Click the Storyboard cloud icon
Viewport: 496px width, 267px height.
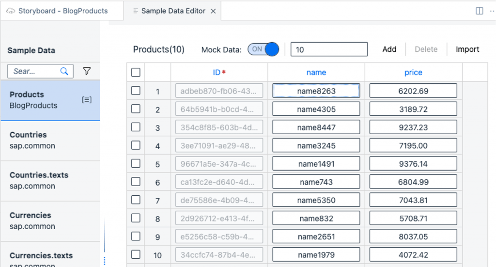[x=11, y=11]
